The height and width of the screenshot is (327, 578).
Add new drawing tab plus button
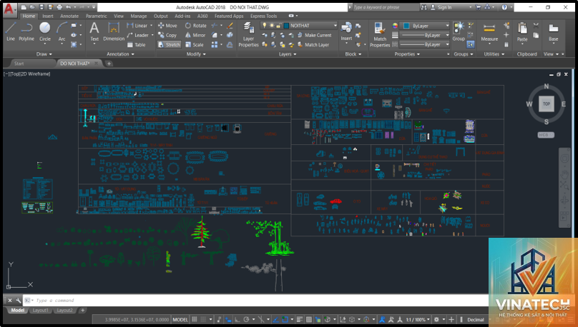(109, 64)
